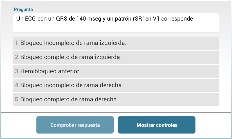
Task: Tap the number 4 beside the fourth option
Action: tap(17, 85)
